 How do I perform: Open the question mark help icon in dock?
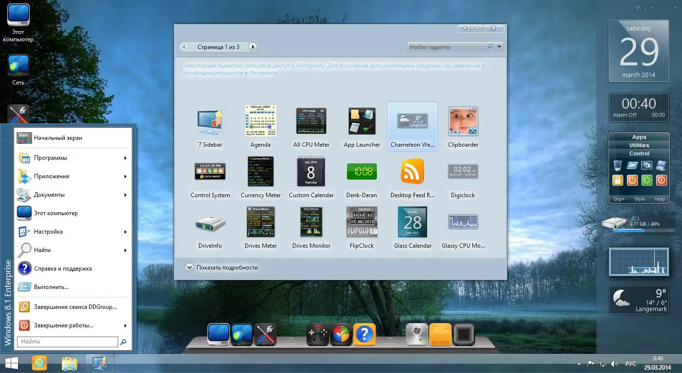click(364, 335)
